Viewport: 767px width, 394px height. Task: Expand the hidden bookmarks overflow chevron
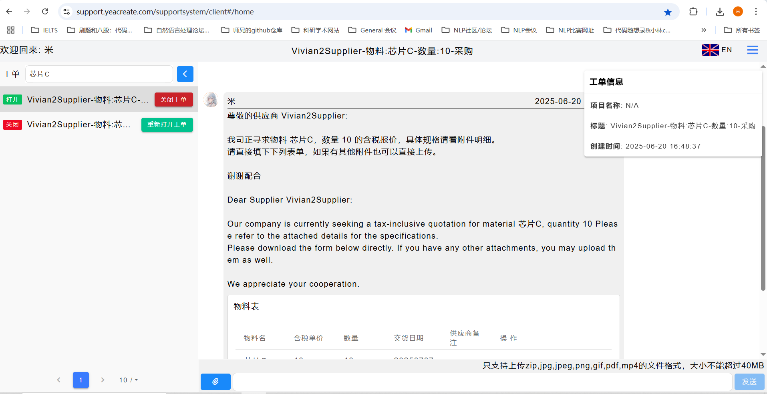tap(704, 30)
